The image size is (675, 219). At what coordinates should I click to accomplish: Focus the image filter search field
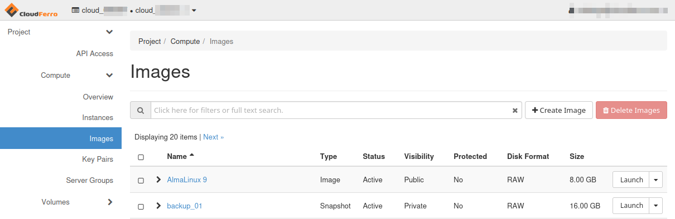pos(336,110)
